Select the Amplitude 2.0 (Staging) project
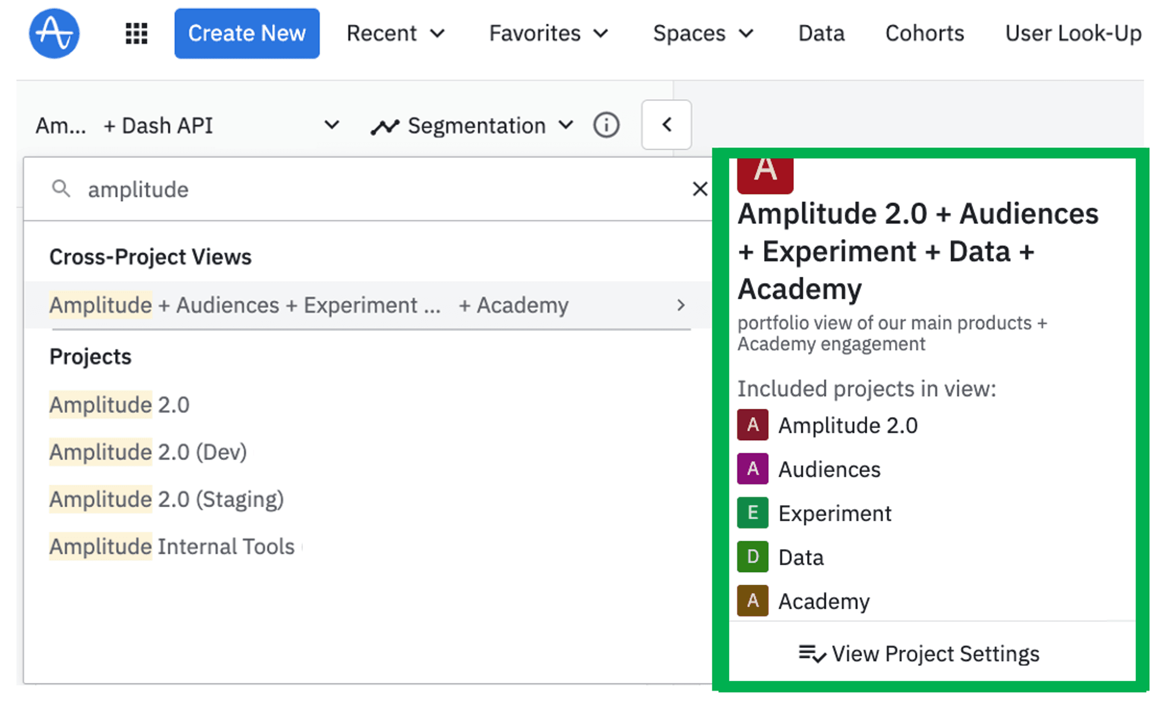 [166, 500]
